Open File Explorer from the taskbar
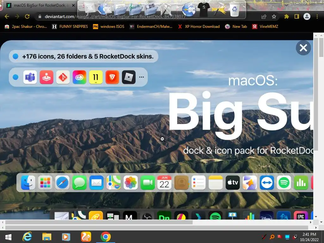Viewport: 324px width, 243px height. tap(47, 237)
